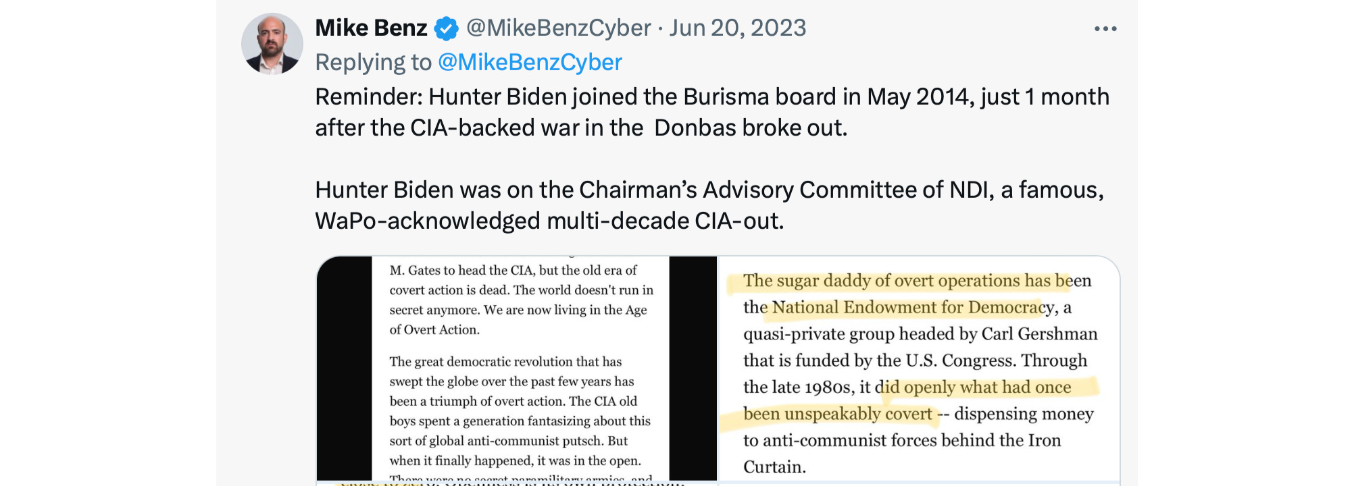Open Mike Benz's profile avatar photo

(272, 44)
